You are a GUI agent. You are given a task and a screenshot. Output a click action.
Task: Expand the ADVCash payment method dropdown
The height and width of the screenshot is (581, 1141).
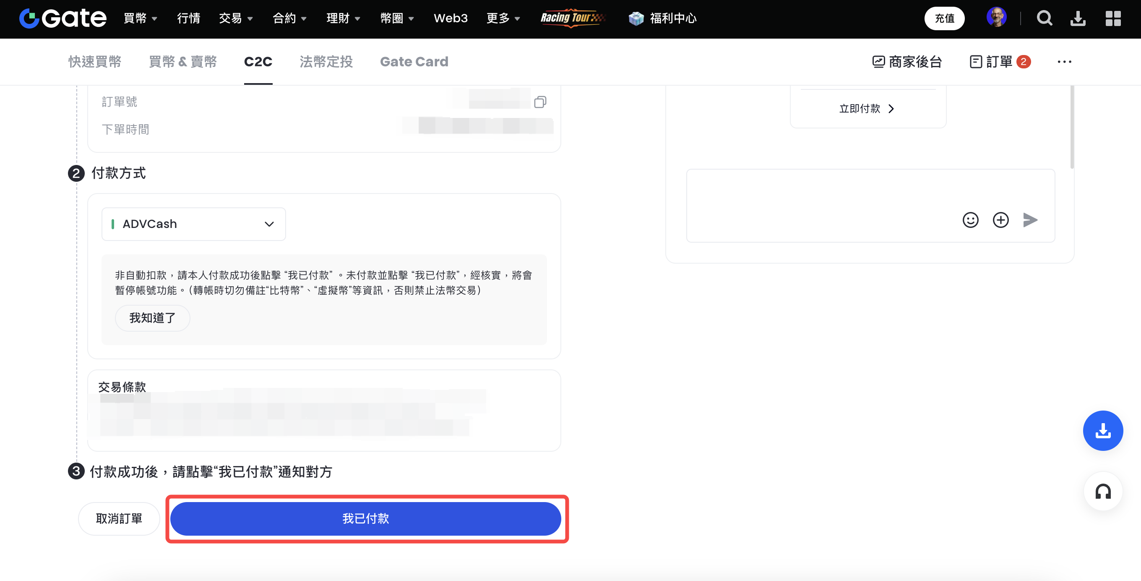(193, 224)
